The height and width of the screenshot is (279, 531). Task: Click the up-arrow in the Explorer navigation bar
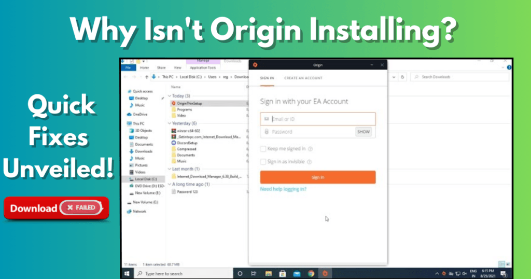click(147, 77)
